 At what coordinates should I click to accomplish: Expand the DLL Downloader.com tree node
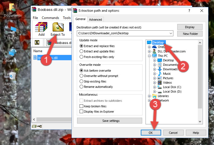pos(149,51)
